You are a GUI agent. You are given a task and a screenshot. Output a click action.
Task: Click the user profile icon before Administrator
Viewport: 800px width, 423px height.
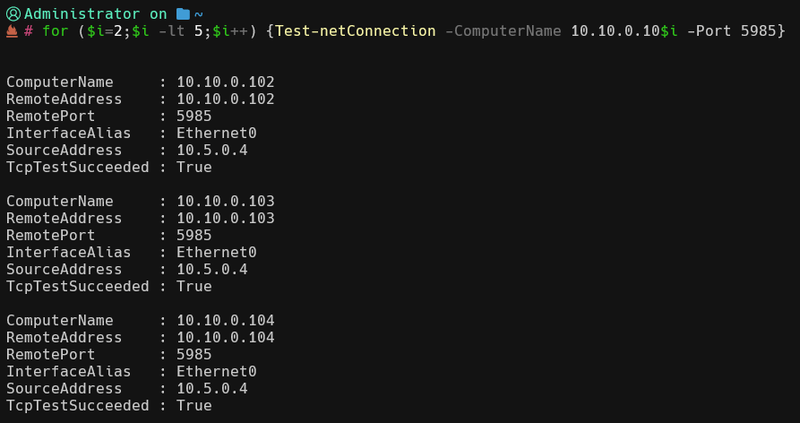pos(13,13)
